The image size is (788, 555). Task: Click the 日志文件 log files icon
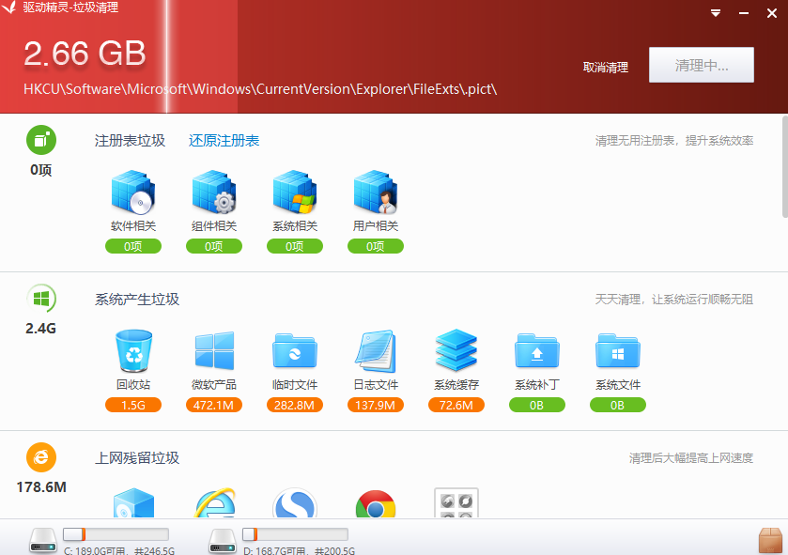pyautogui.click(x=375, y=353)
